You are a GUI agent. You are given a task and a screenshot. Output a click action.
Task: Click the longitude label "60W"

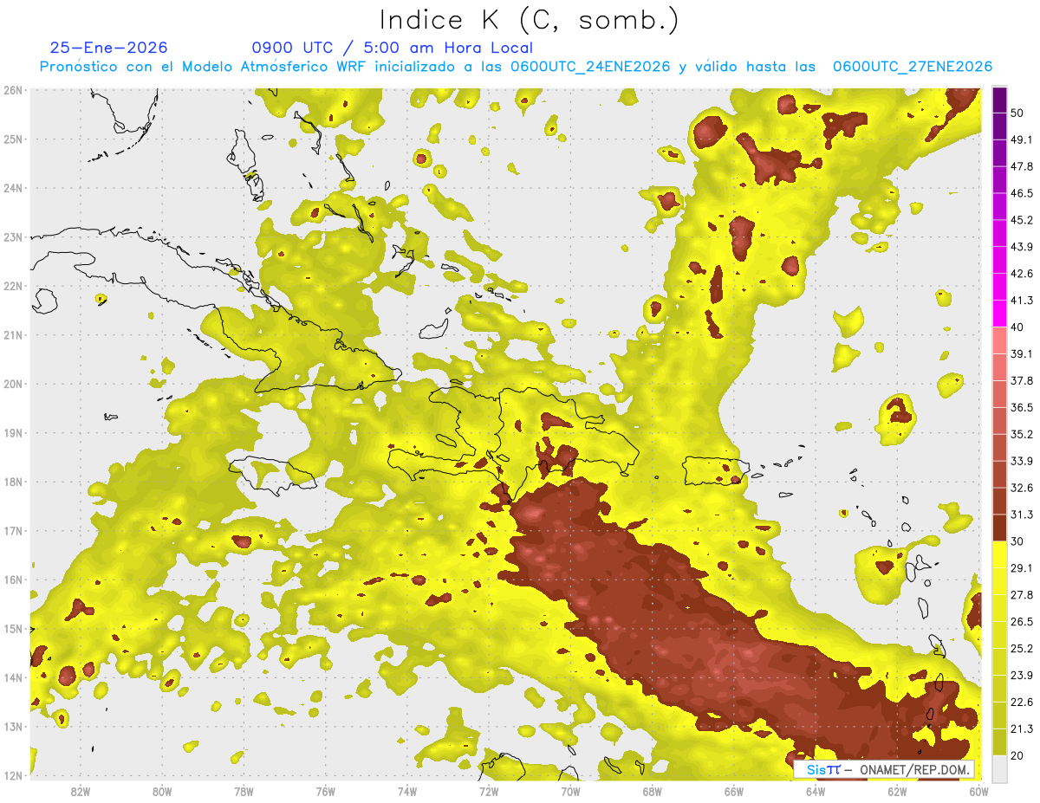coord(979,791)
